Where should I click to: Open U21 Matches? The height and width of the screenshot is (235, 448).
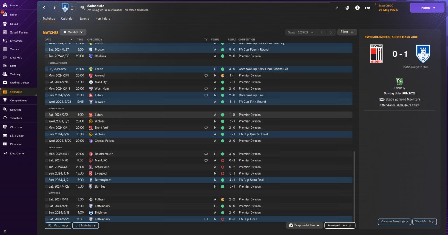click(x=58, y=226)
